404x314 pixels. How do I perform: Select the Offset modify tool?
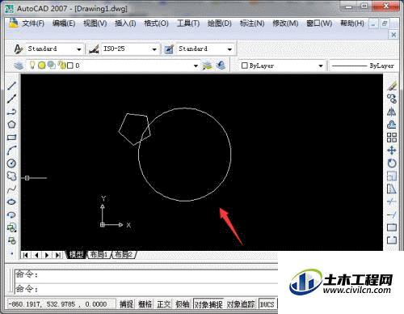click(392, 125)
